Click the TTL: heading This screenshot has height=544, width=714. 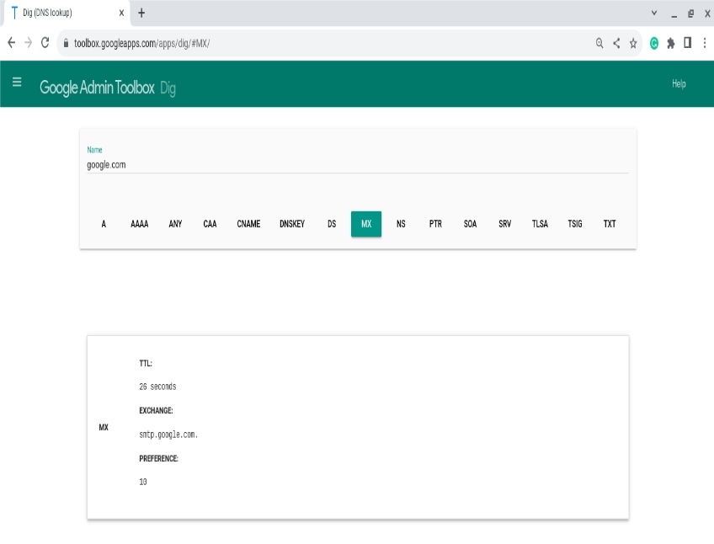[146, 363]
